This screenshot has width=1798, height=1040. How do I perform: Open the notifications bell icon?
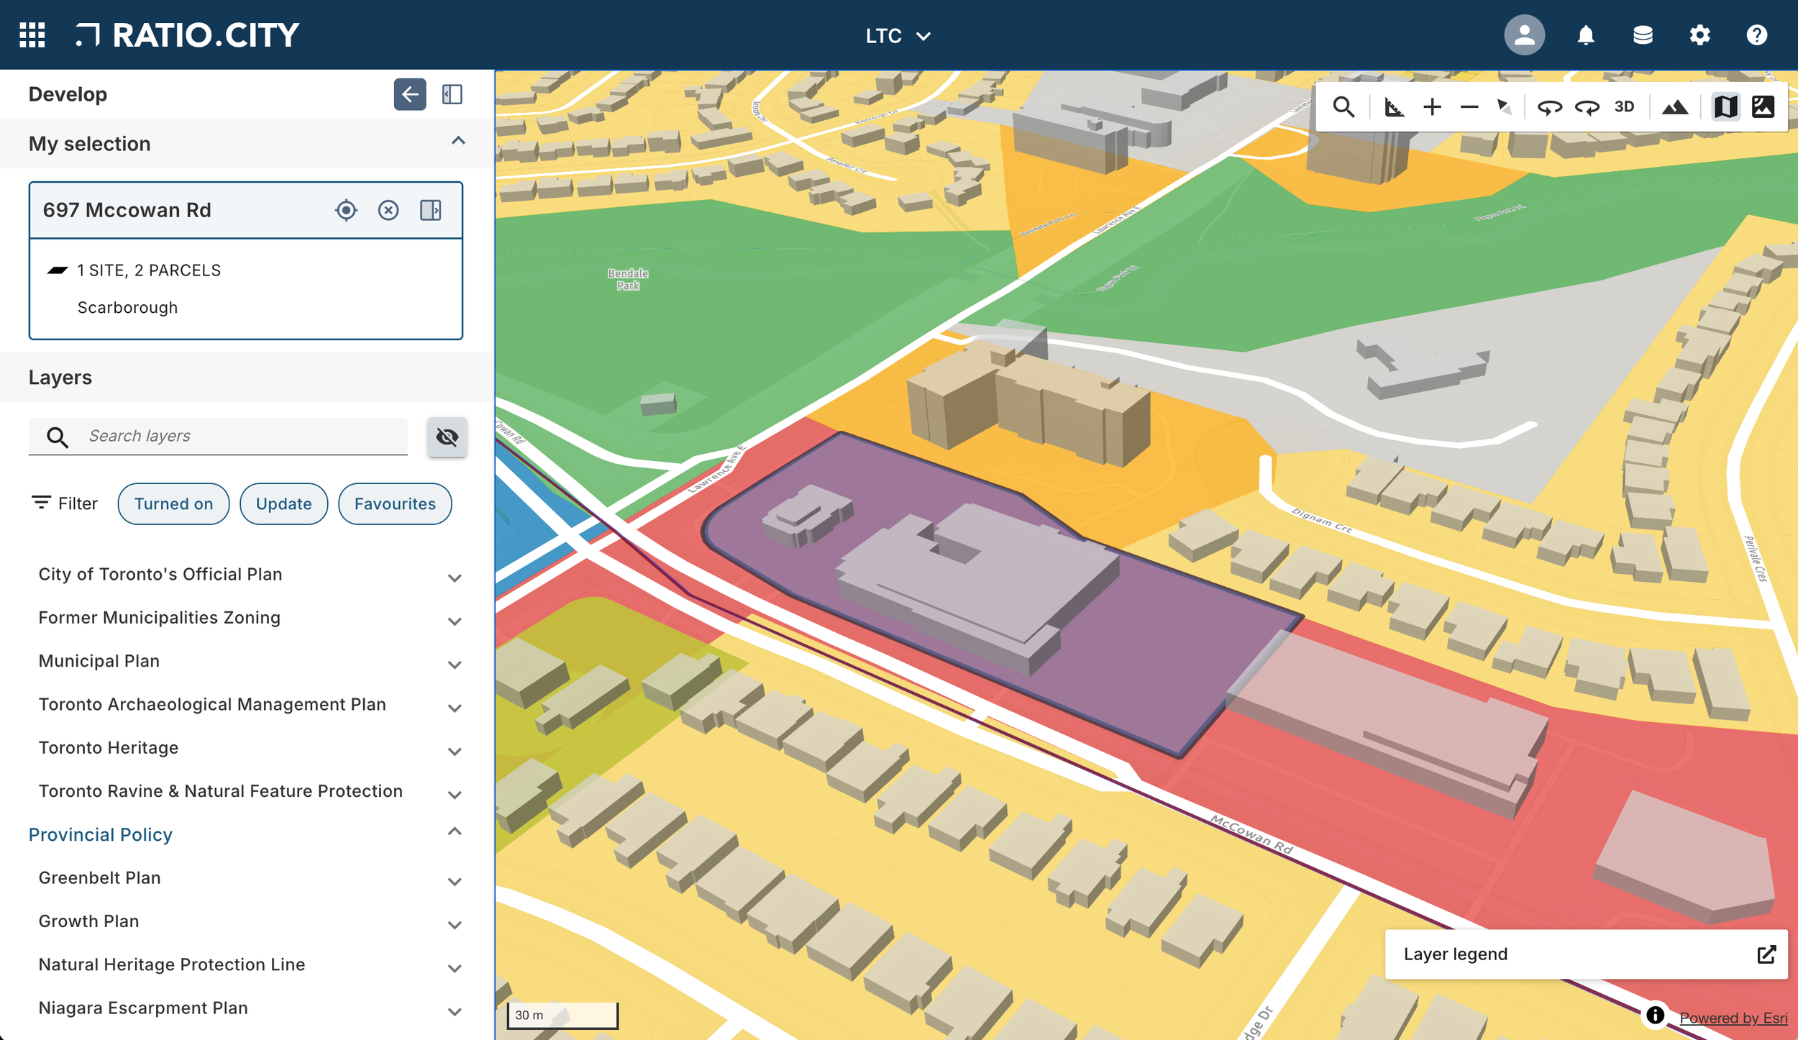click(1585, 35)
